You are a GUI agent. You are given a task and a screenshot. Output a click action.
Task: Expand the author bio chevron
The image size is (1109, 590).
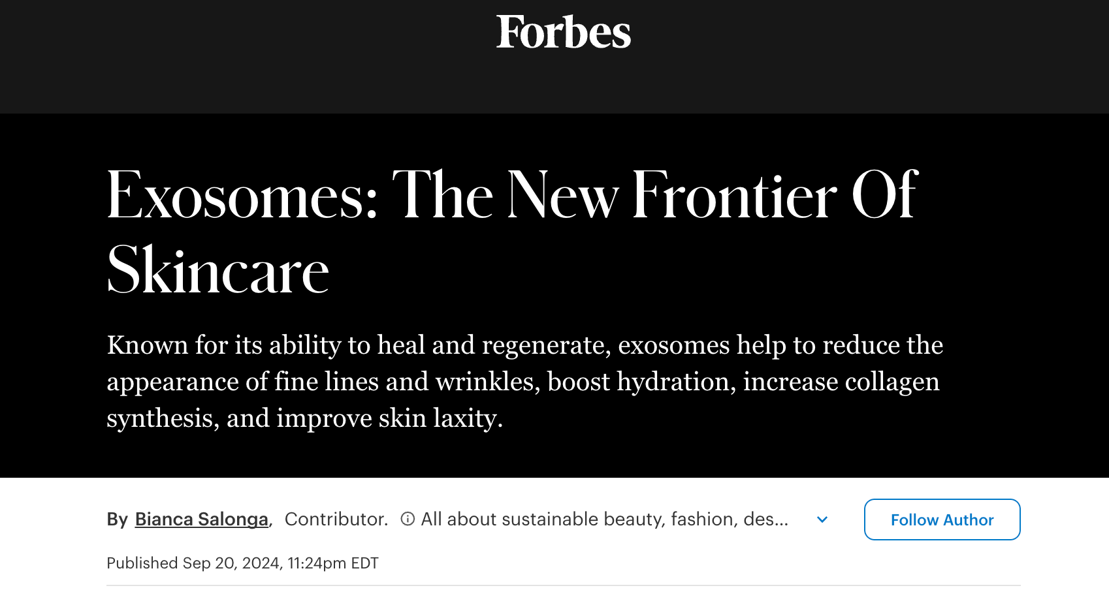coord(822,520)
